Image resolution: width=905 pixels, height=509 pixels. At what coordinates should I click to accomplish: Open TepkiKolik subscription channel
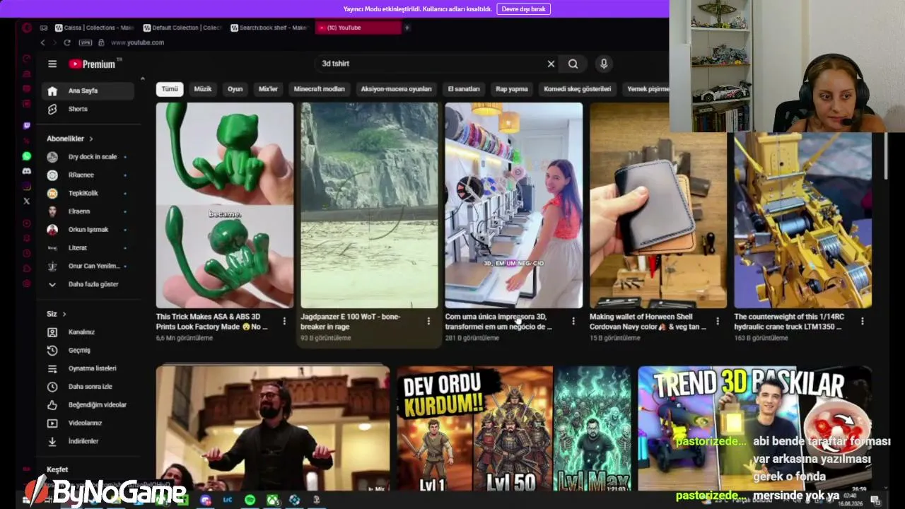87,193
